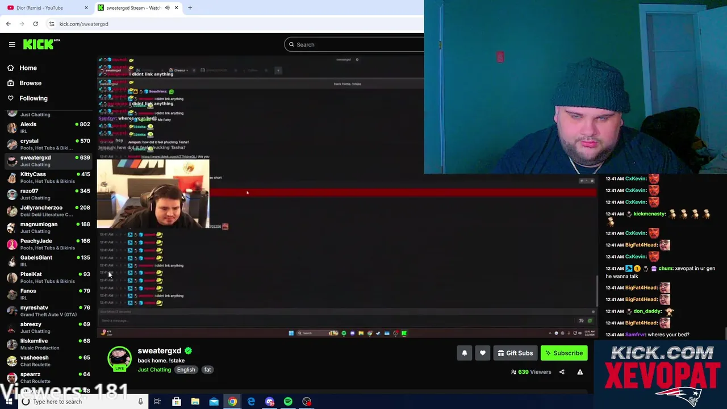Click the don_daddy chat username
Image resolution: width=727 pixels, height=409 pixels.
[x=647, y=311]
